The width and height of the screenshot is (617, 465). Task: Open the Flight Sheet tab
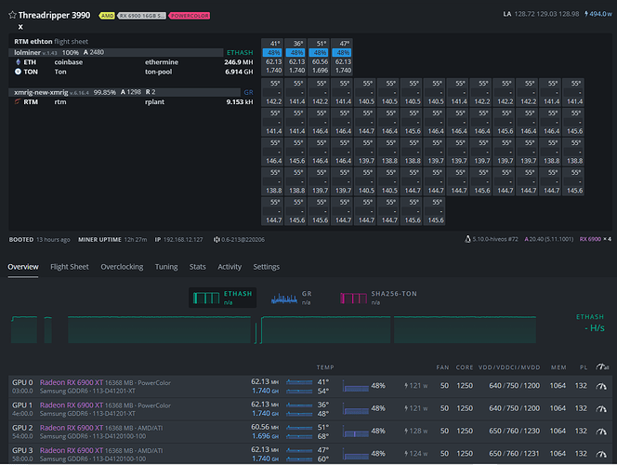(x=70, y=267)
